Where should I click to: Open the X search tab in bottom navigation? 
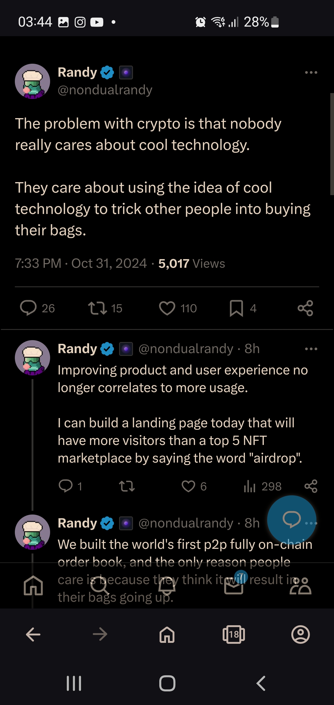100,586
